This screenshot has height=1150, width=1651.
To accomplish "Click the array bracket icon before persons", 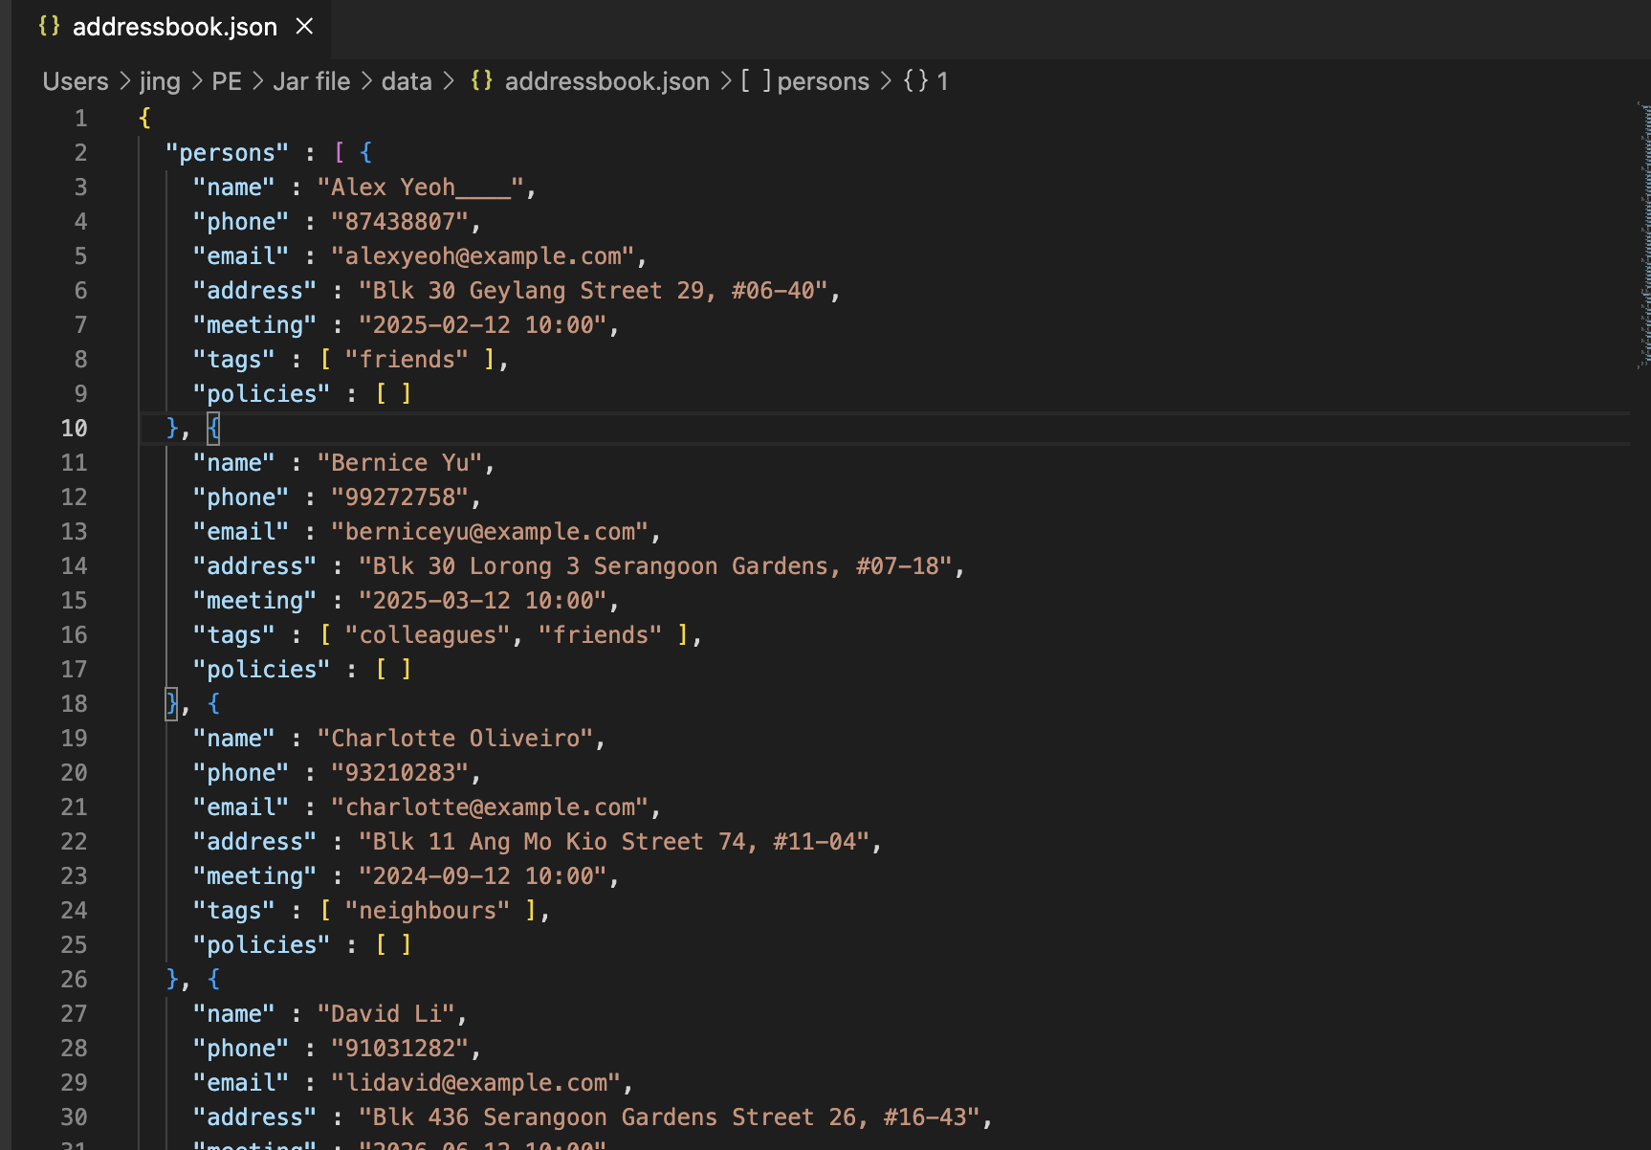I will tap(756, 81).
